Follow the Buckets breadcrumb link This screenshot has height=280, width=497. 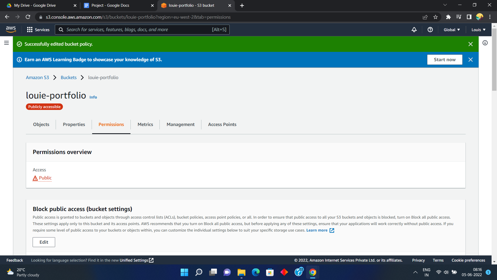[69, 78]
